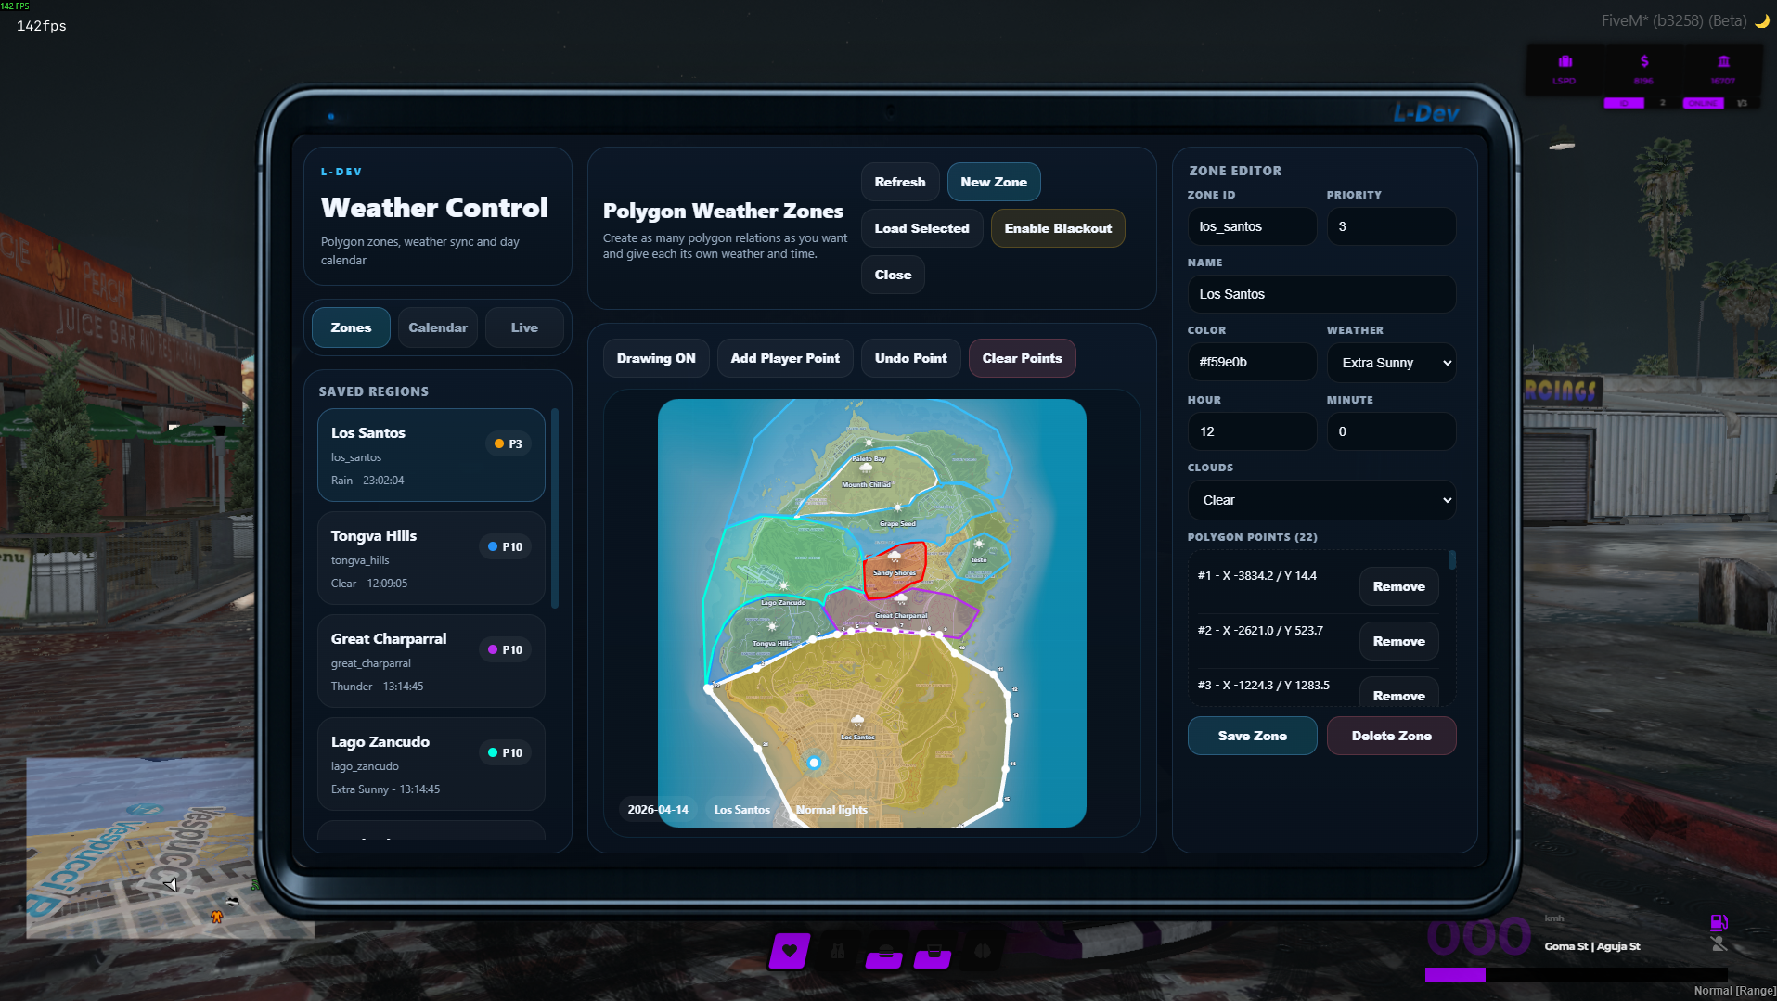Click Great Charparral purple P10 badge
The width and height of the screenshot is (1777, 1001).
coord(506,649)
